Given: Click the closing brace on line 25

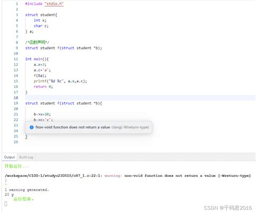Looking at the screenshot, I should 26,136.
